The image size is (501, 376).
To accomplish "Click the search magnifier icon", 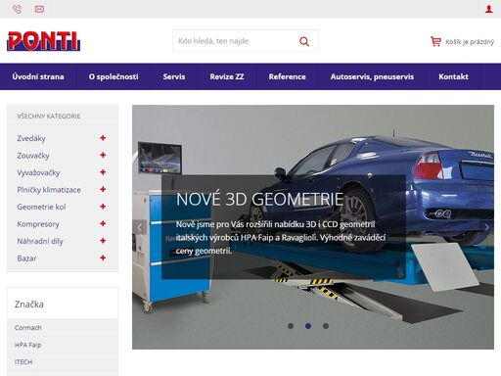I will [x=304, y=41].
